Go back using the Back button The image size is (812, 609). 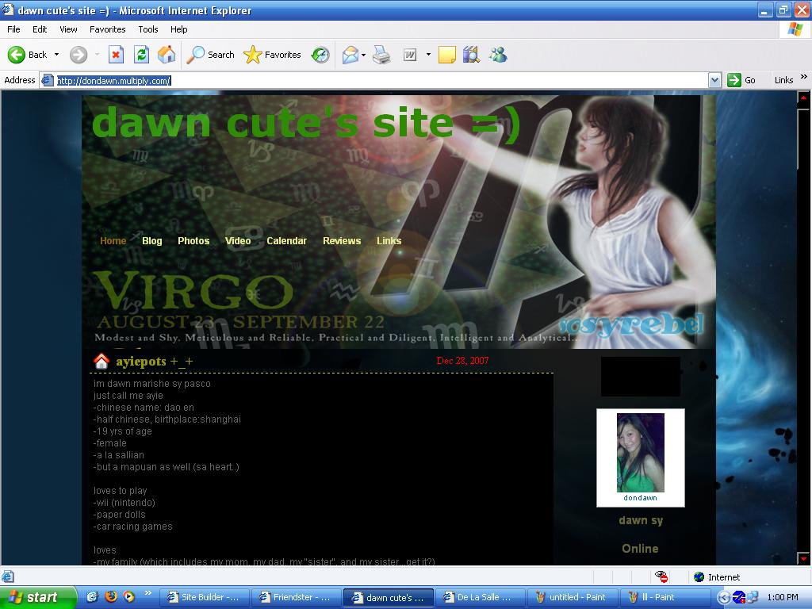[x=27, y=55]
